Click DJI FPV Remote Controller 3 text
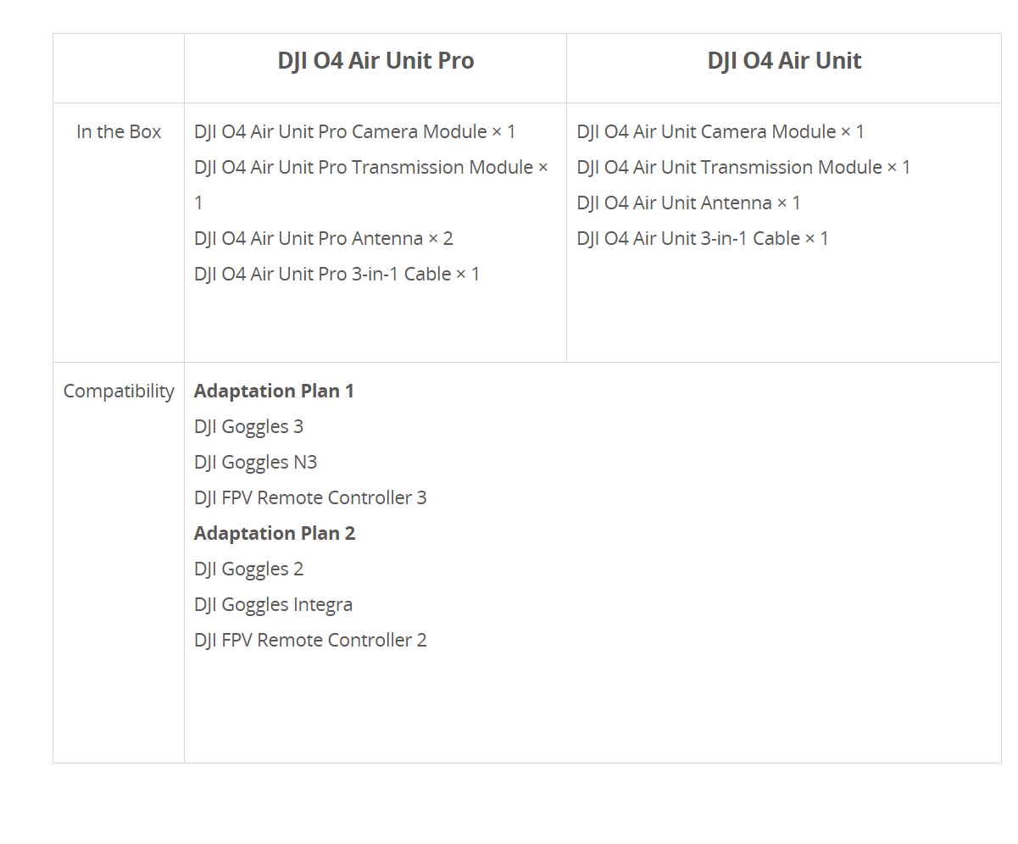This screenshot has width=1018, height=844. tap(310, 498)
